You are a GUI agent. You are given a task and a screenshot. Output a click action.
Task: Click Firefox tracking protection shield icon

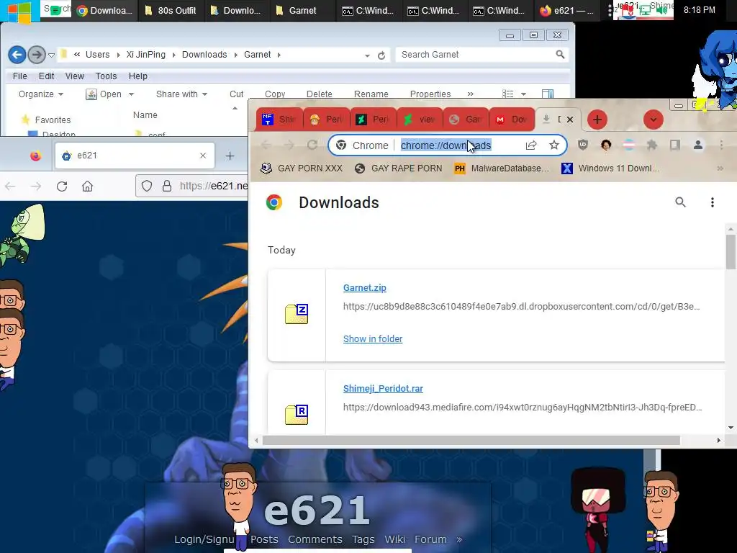click(x=147, y=186)
